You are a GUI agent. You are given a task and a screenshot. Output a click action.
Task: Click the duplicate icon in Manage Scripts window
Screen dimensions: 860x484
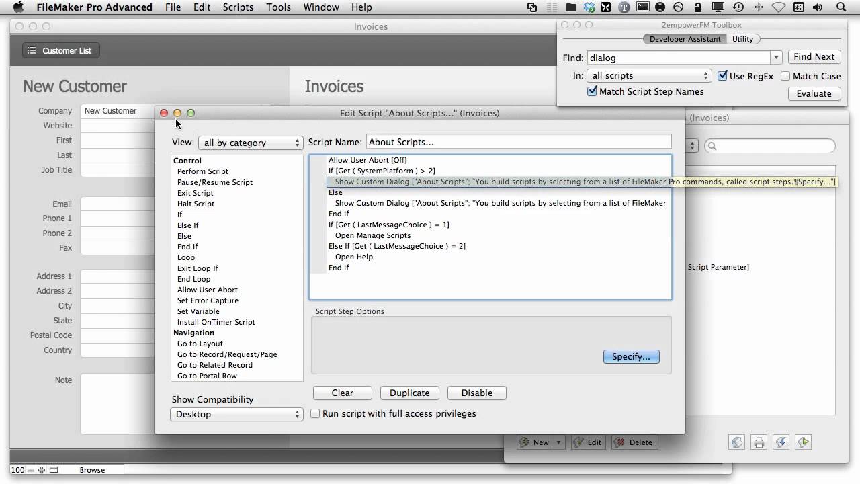(737, 442)
